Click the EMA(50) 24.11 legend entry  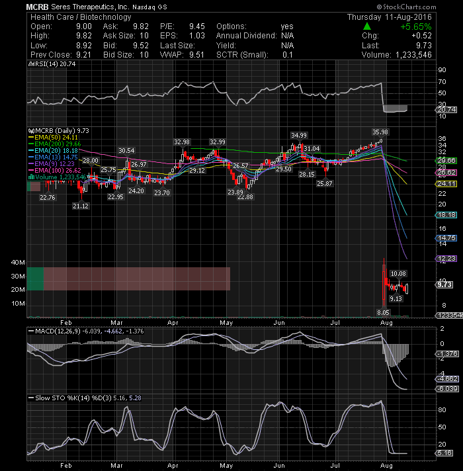tap(53, 138)
